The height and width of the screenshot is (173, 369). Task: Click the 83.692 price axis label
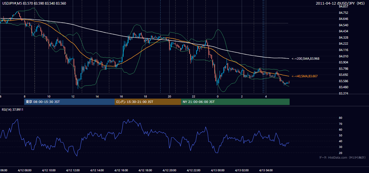[x=343, y=75]
